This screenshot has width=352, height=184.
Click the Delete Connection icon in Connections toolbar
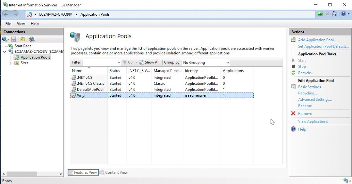tap(31, 39)
